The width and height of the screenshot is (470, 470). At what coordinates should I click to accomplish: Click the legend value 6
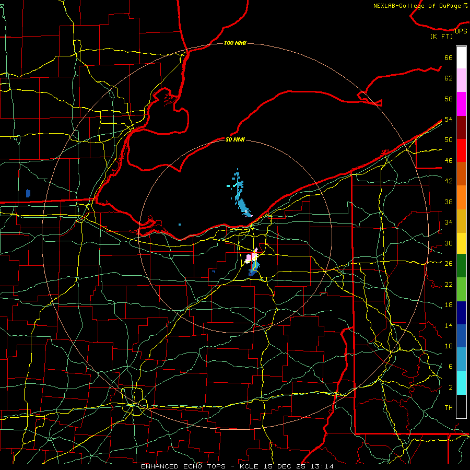point(450,366)
